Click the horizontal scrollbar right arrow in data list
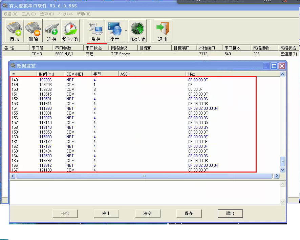 coord(277,176)
